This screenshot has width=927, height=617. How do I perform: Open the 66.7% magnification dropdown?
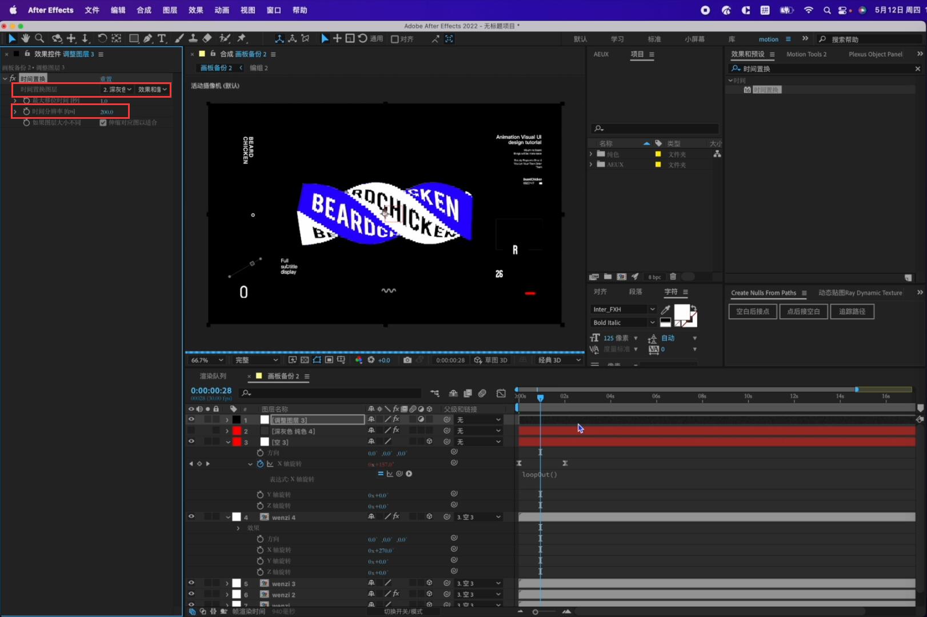coord(207,360)
